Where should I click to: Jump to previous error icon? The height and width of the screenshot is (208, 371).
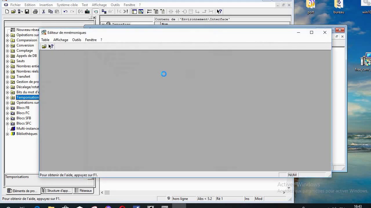point(119,12)
